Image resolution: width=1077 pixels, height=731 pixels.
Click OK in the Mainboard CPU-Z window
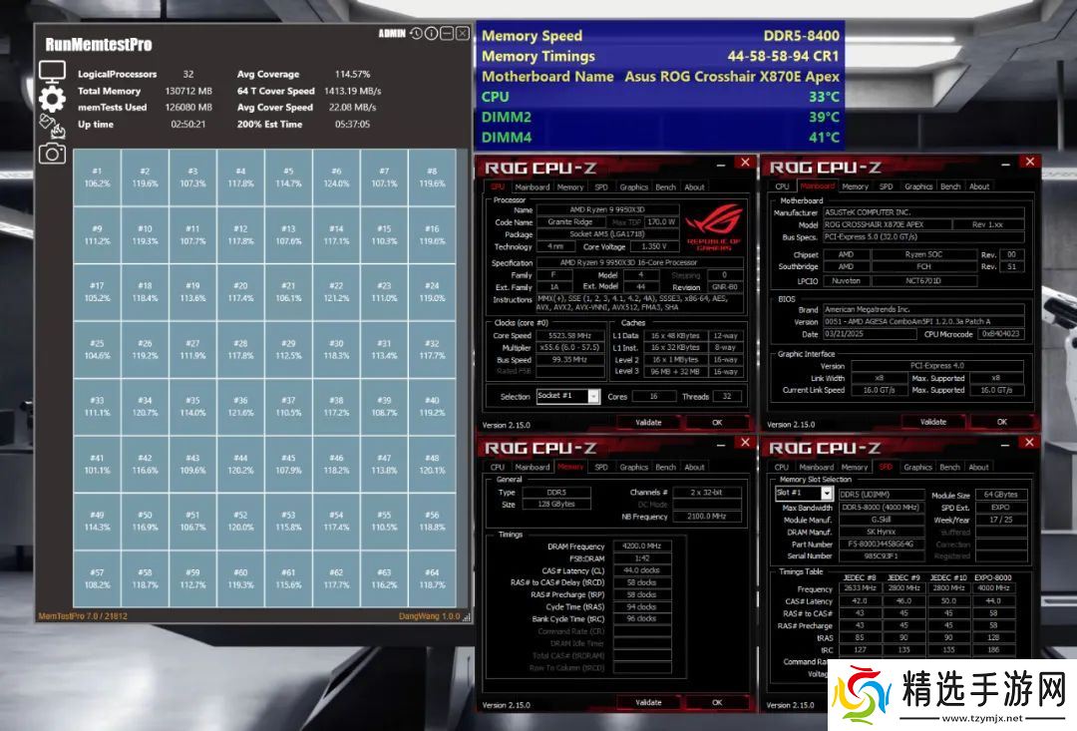coord(1001,422)
